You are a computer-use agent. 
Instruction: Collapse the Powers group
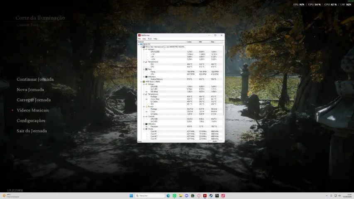pyautogui.click(x=144, y=107)
